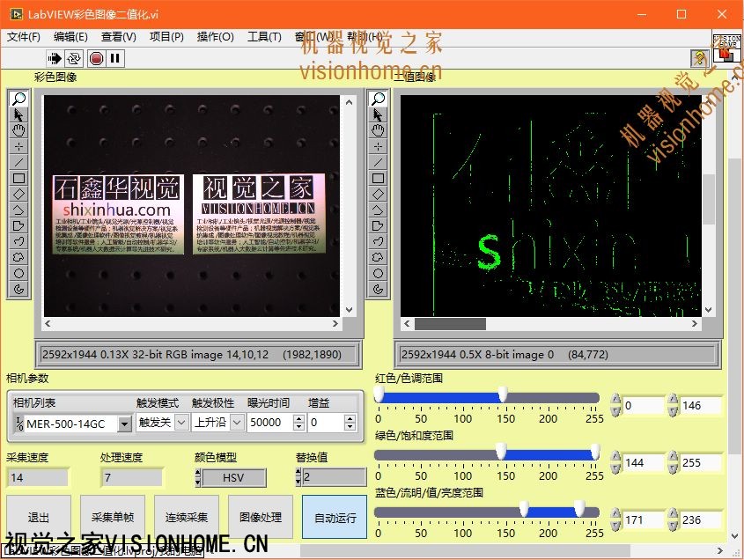Click the blue range min field 171
This screenshot has width=744, height=560.
[x=642, y=520]
